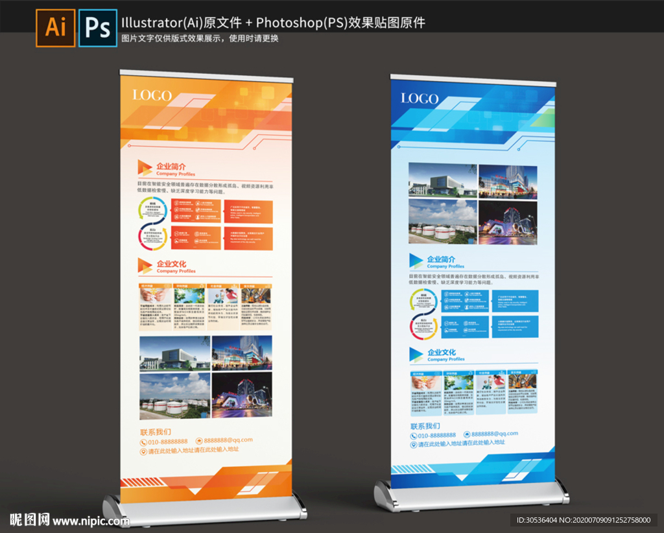The height and width of the screenshot is (533, 664).
Task: Select the 企业简介 heading on the orange banner
Action: (x=171, y=166)
